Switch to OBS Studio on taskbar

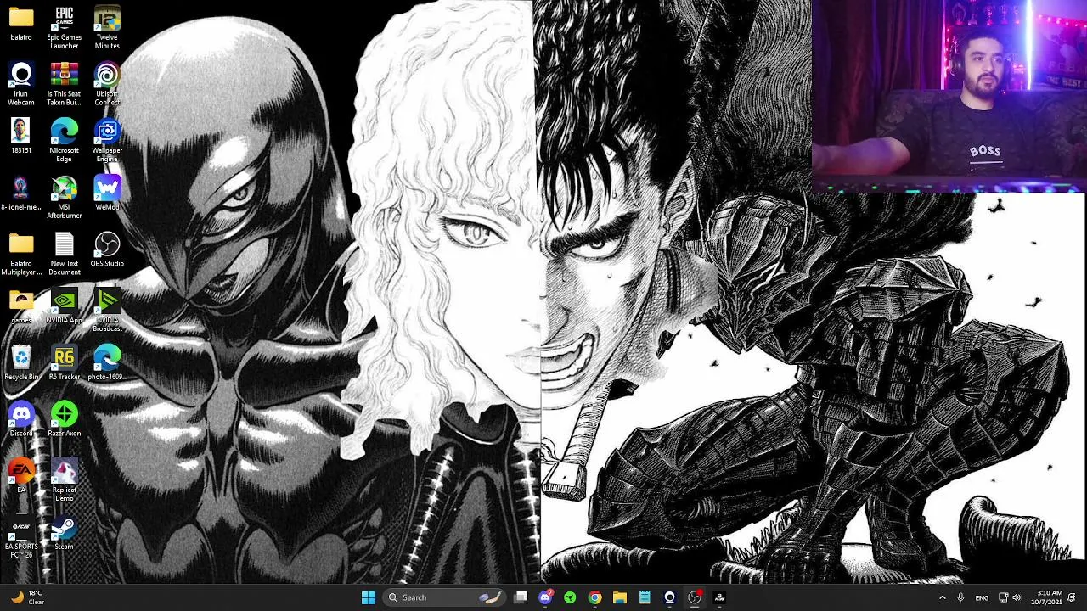pos(695,597)
